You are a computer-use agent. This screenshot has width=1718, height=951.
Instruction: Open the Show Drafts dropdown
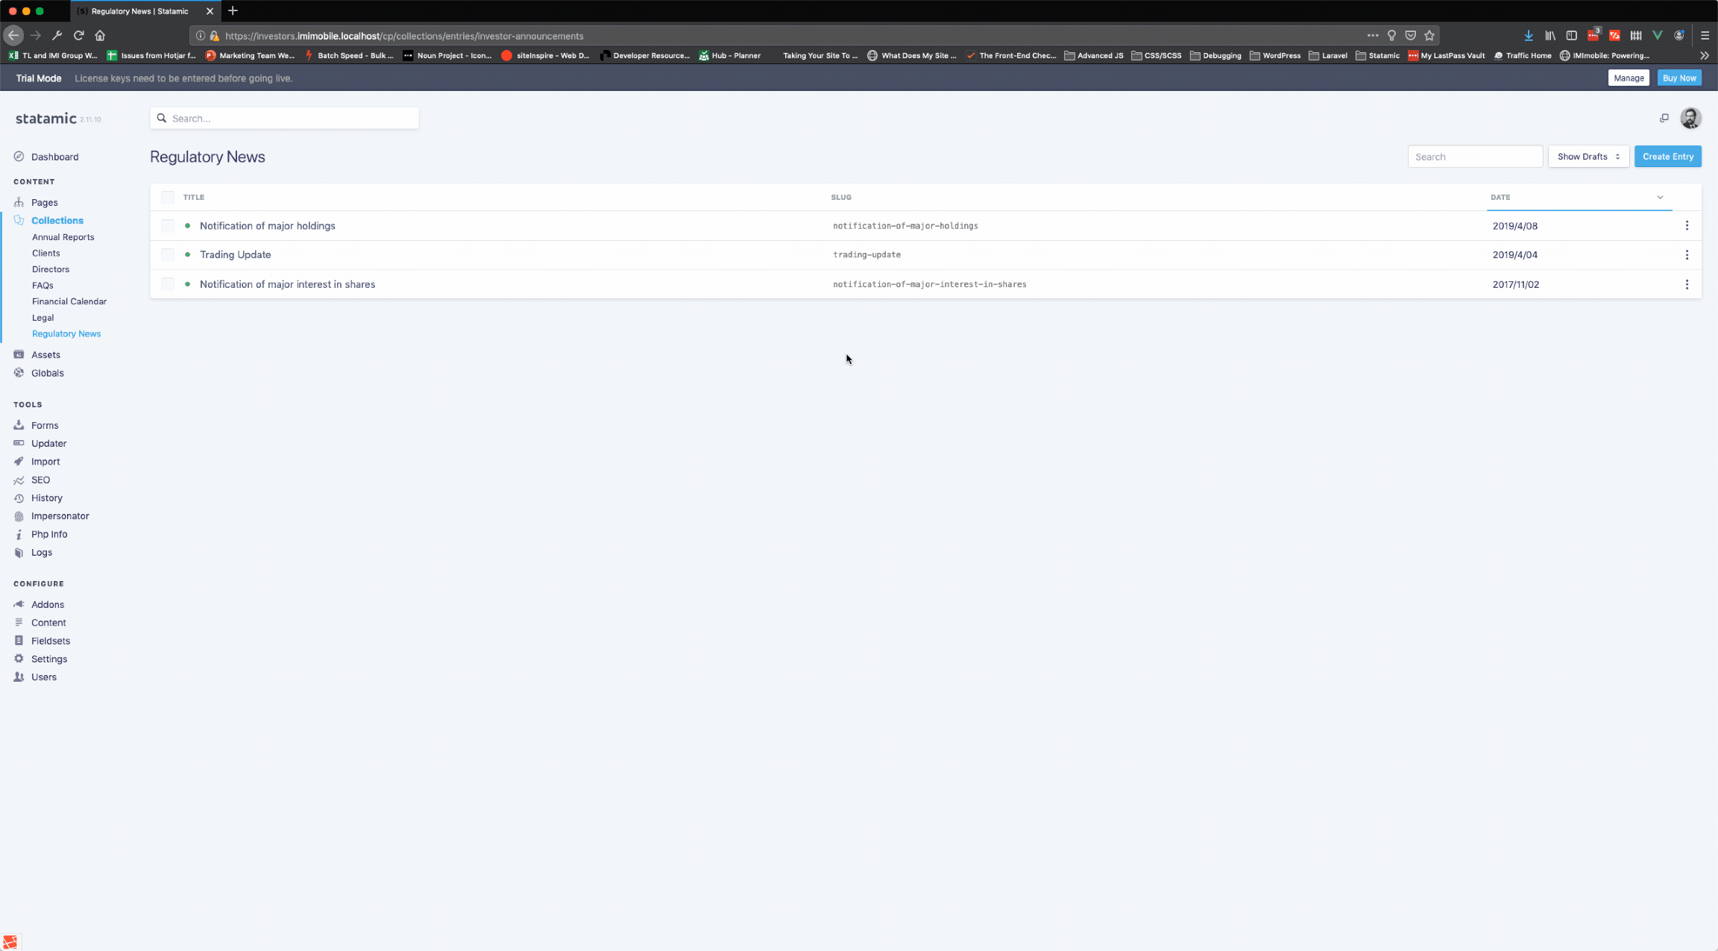[x=1588, y=157]
